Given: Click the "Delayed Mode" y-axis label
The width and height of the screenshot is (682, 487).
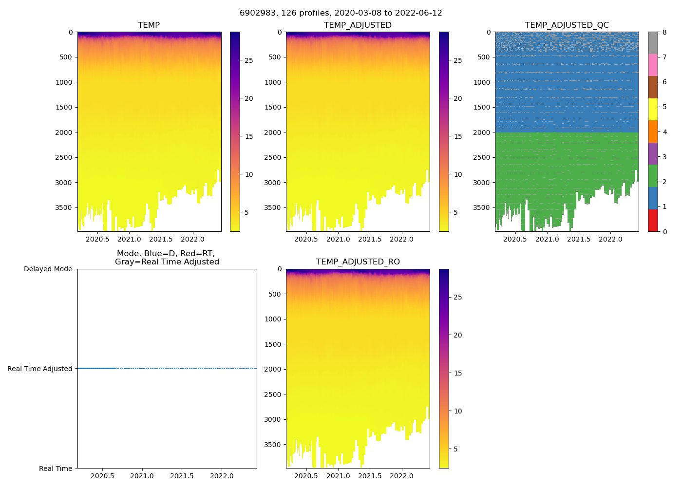Looking at the screenshot, I should (48, 269).
